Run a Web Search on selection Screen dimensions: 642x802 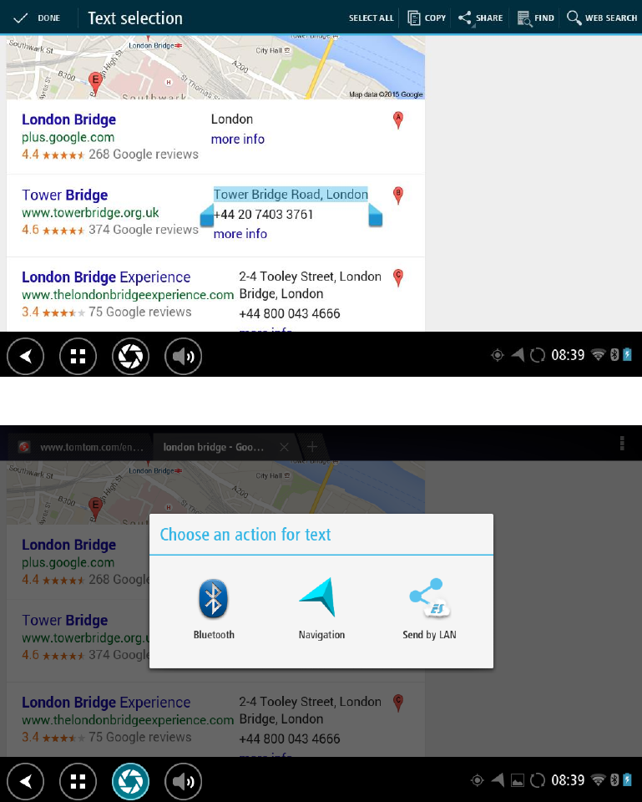coord(602,18)
